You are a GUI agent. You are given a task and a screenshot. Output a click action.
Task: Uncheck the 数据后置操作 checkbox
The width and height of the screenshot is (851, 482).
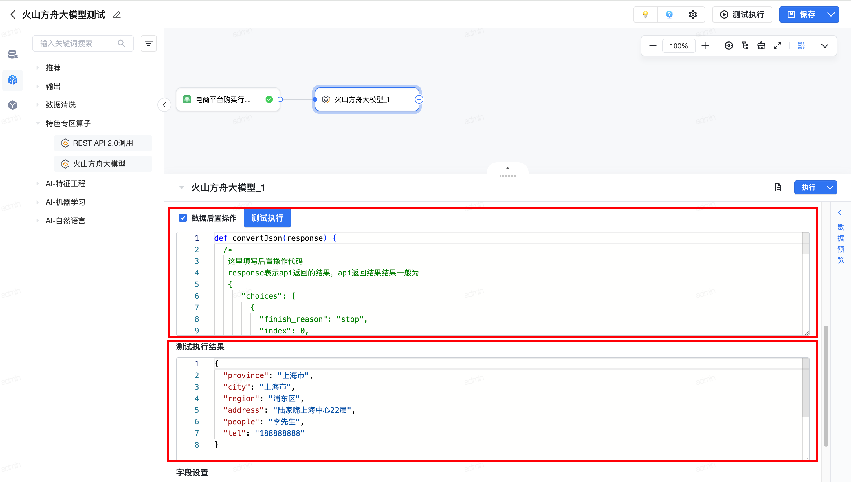[183, 218]
